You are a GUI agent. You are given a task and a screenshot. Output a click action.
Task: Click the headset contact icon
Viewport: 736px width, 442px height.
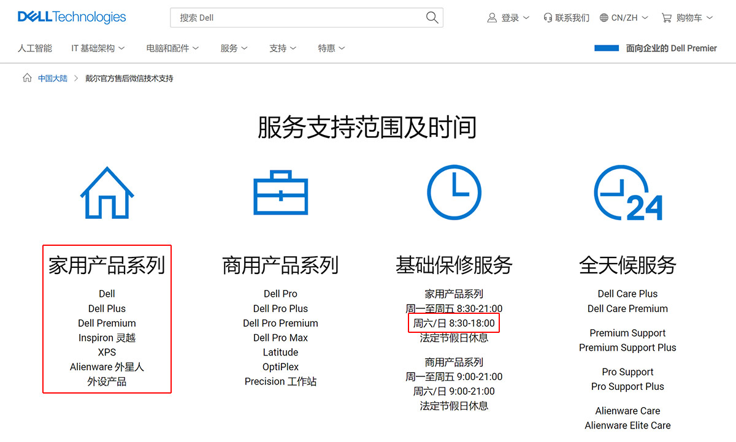click(548, 18)
